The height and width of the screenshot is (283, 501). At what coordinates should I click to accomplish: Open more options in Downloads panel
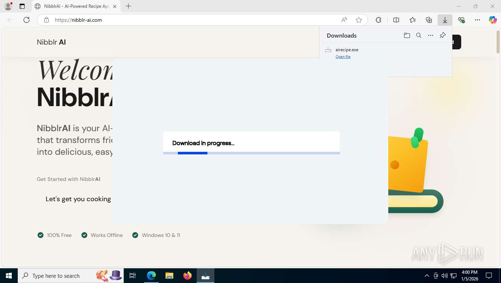430,35
